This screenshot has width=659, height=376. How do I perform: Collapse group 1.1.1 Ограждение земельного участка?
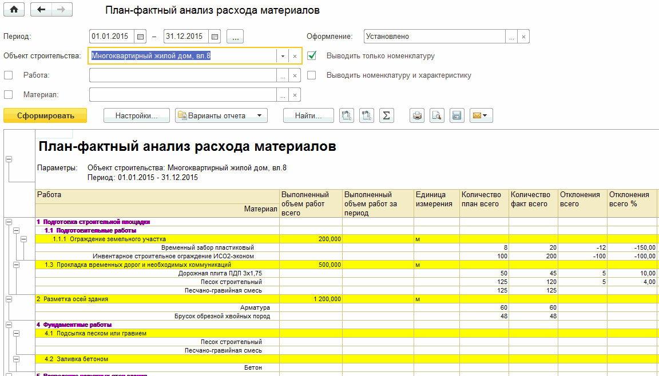[x=24, y=239]
